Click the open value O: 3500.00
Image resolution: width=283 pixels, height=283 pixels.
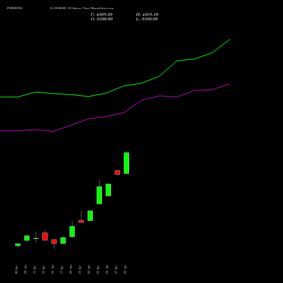(x=102, y=19)
